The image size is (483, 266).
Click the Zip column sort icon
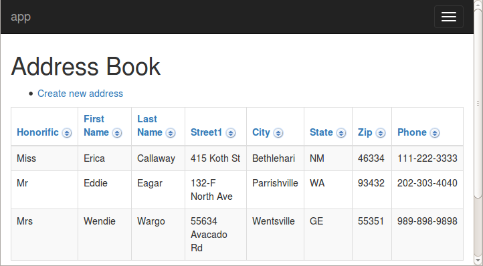pos(381,133)
